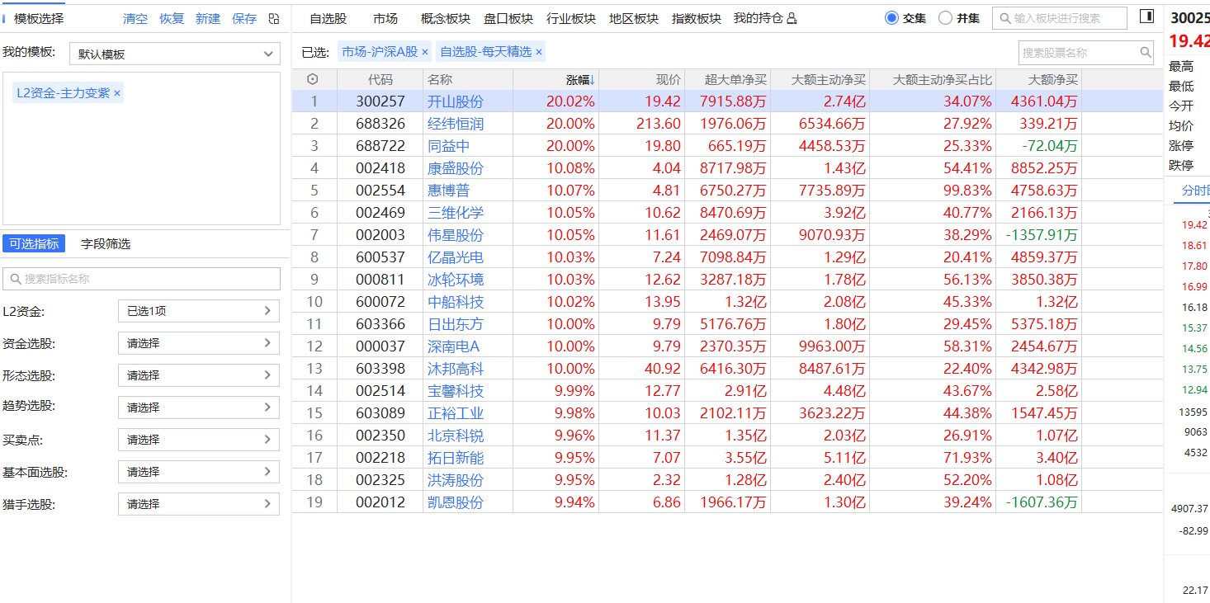Screen dimensions: 1210x603
Task: Remove the L2资金-主力变紫 indicator tag
Action: pyautogui.click(x=117, y=93)
